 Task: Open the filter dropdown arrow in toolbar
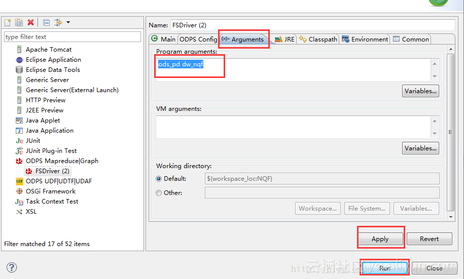tap(68, 22)
